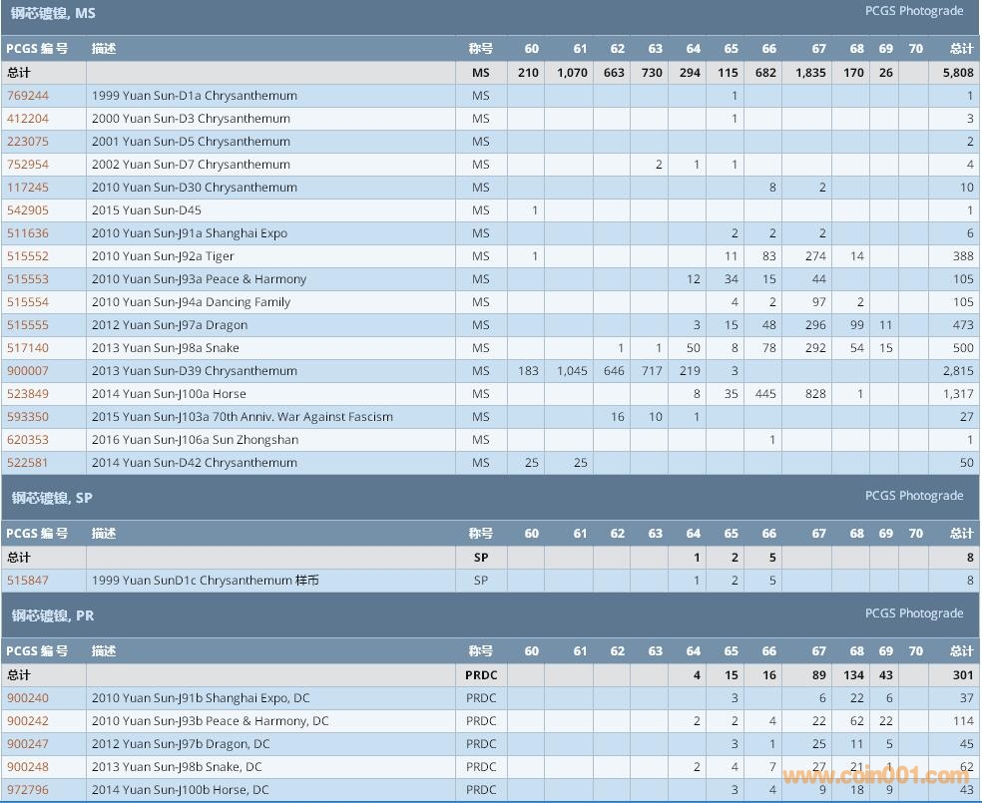Click PCGS number 523849 Horse link

[x=27, y=394]
